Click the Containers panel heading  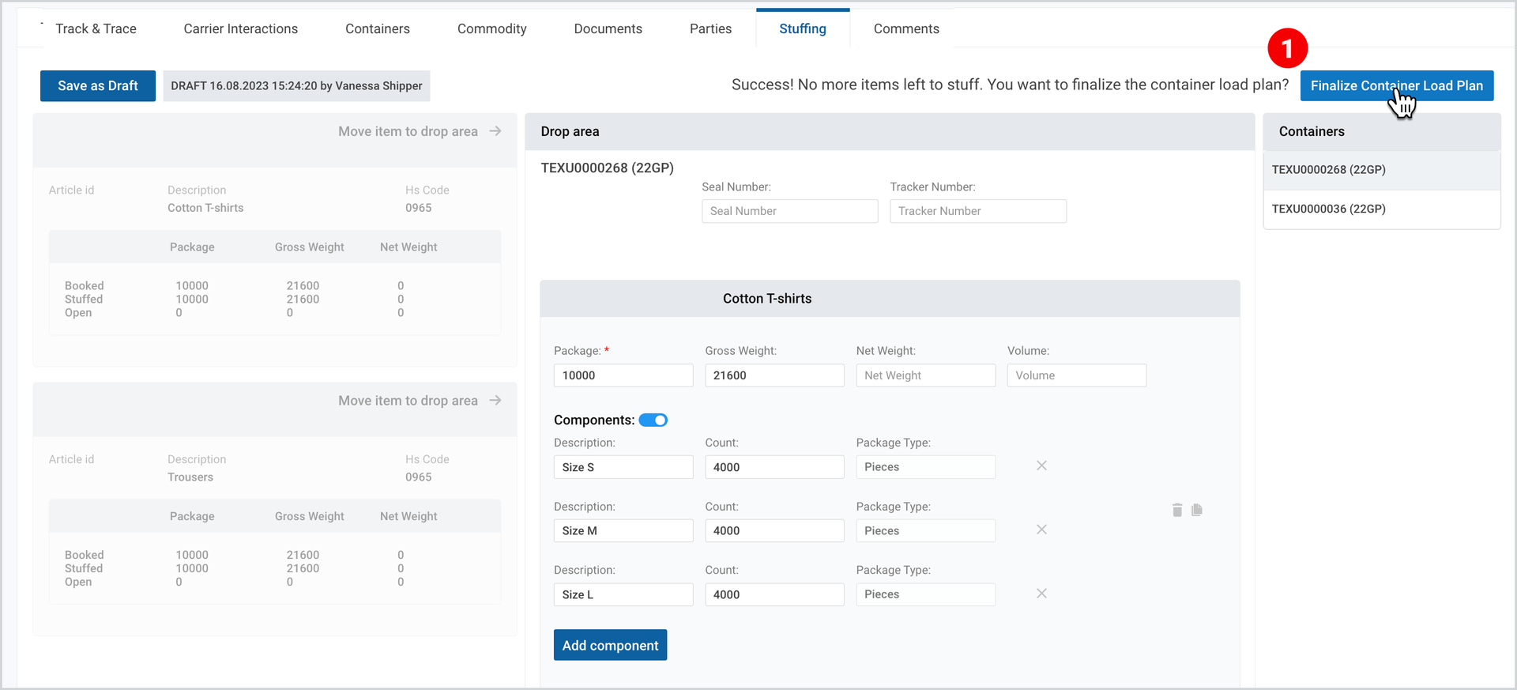1312,131
